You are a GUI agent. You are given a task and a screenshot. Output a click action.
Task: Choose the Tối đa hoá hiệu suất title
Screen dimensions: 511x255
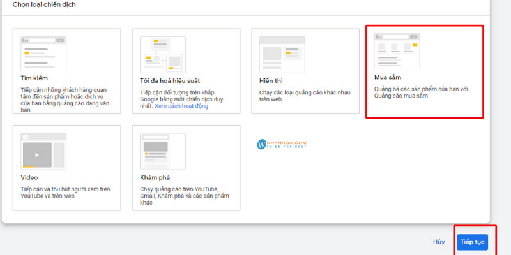click(x=170, y=81)
